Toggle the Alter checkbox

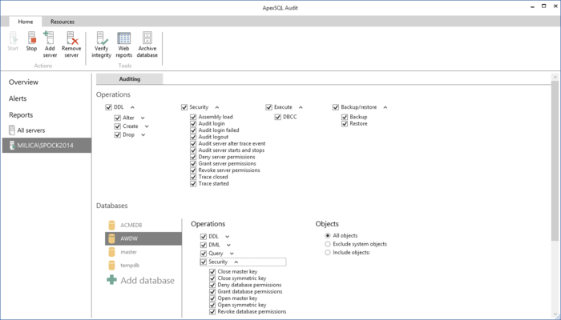tap(117, 118)
